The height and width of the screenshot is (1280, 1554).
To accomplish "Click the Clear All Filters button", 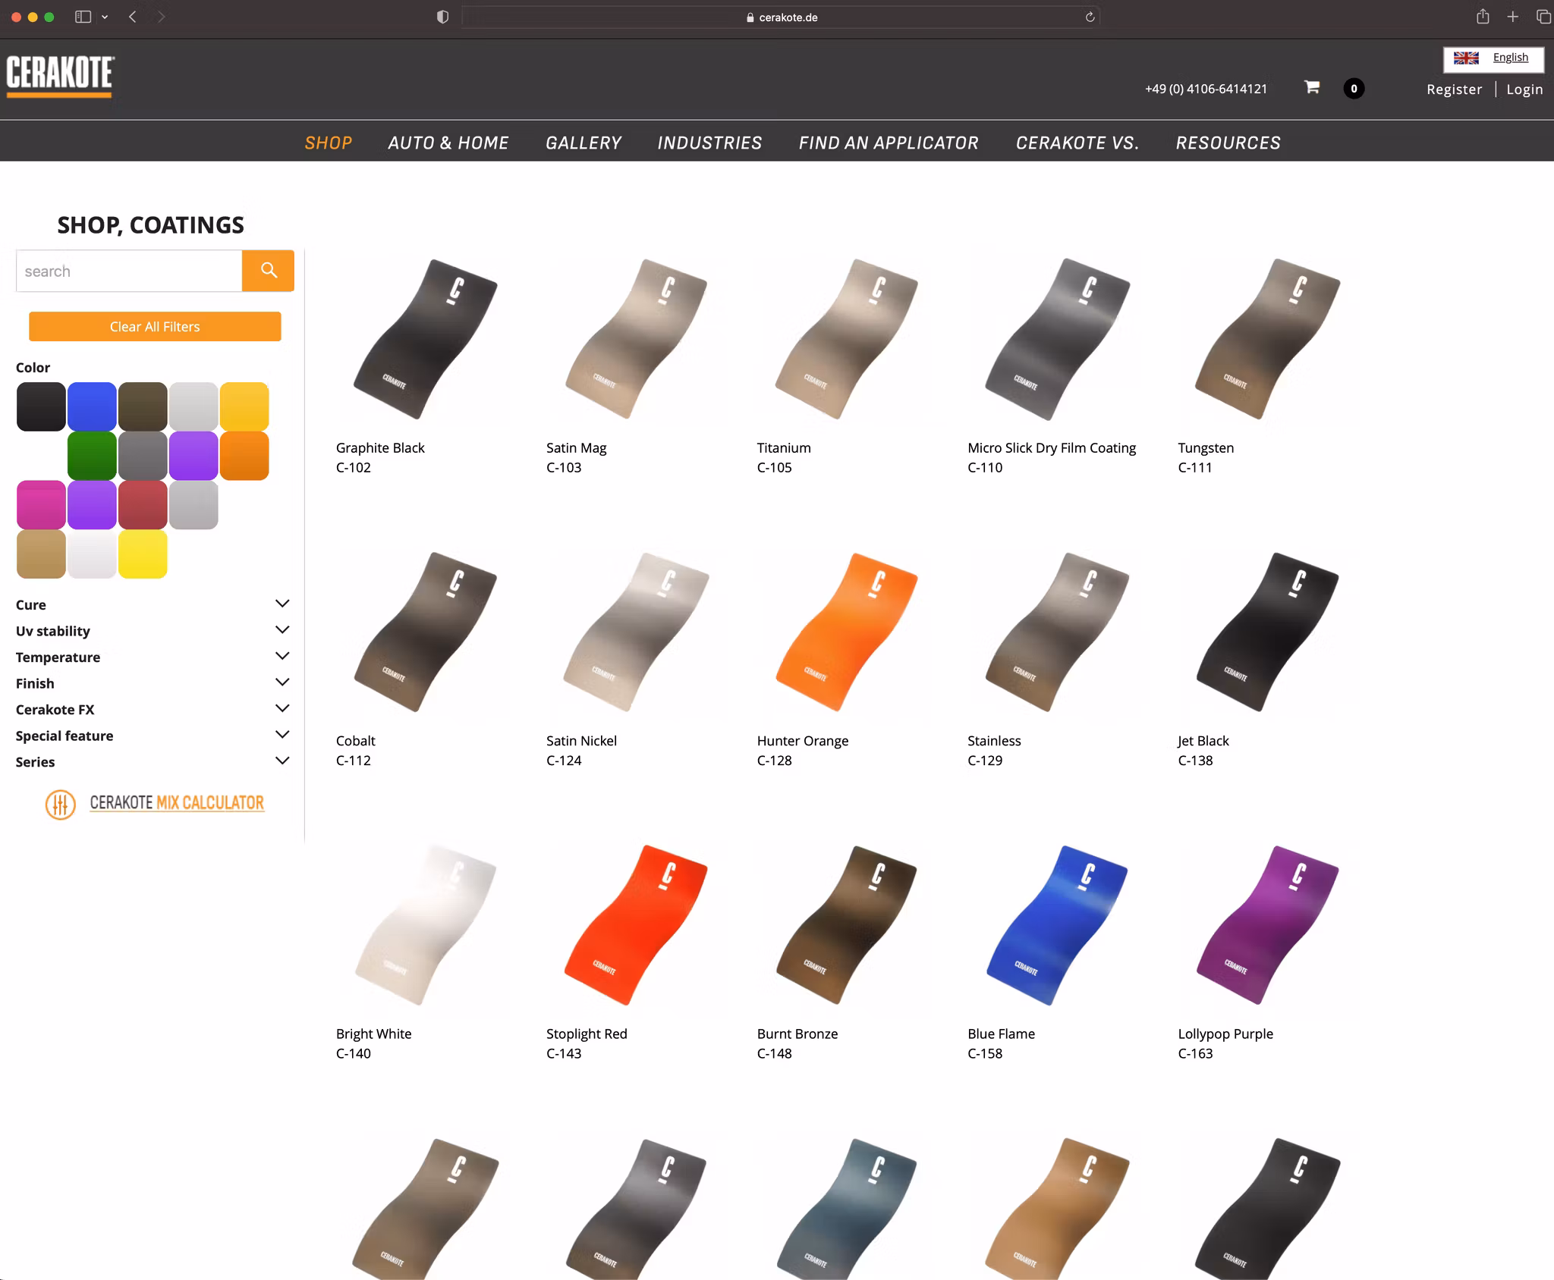I will (155, 327).
